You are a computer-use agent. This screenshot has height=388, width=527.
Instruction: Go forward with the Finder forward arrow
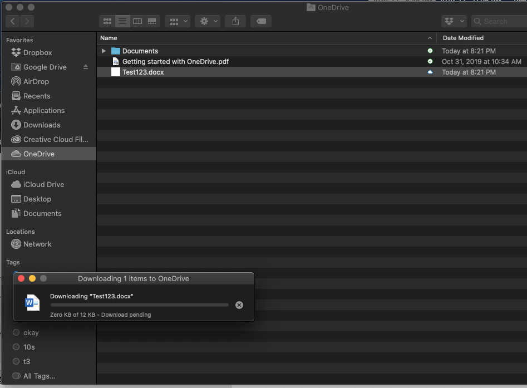point(27,21)
